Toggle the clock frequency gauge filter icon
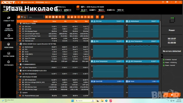 85,17
